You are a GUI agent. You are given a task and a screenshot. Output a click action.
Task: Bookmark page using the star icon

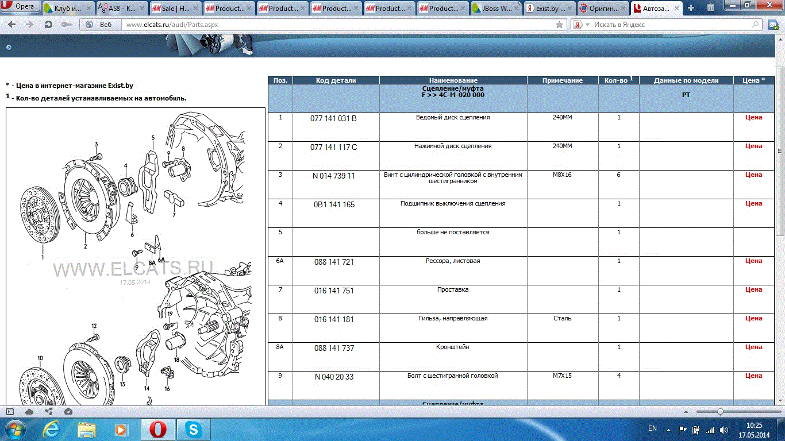tap(559, 25)
